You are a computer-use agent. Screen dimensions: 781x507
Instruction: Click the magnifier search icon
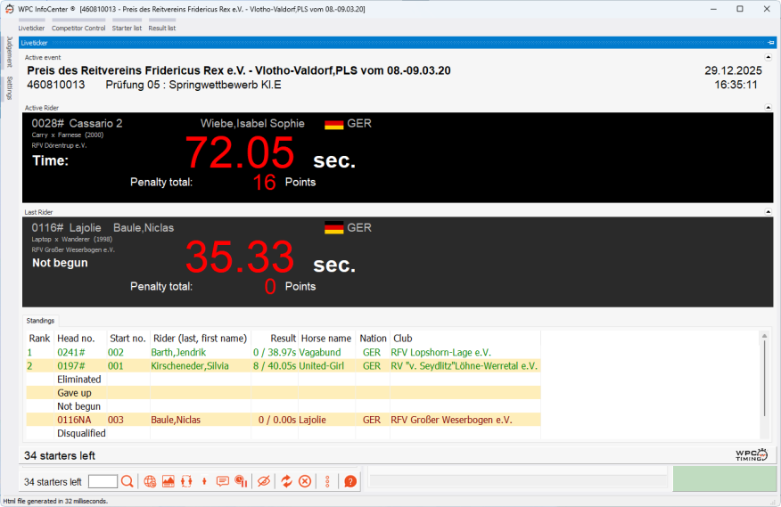pyautogui.click(x=127, y=481)
